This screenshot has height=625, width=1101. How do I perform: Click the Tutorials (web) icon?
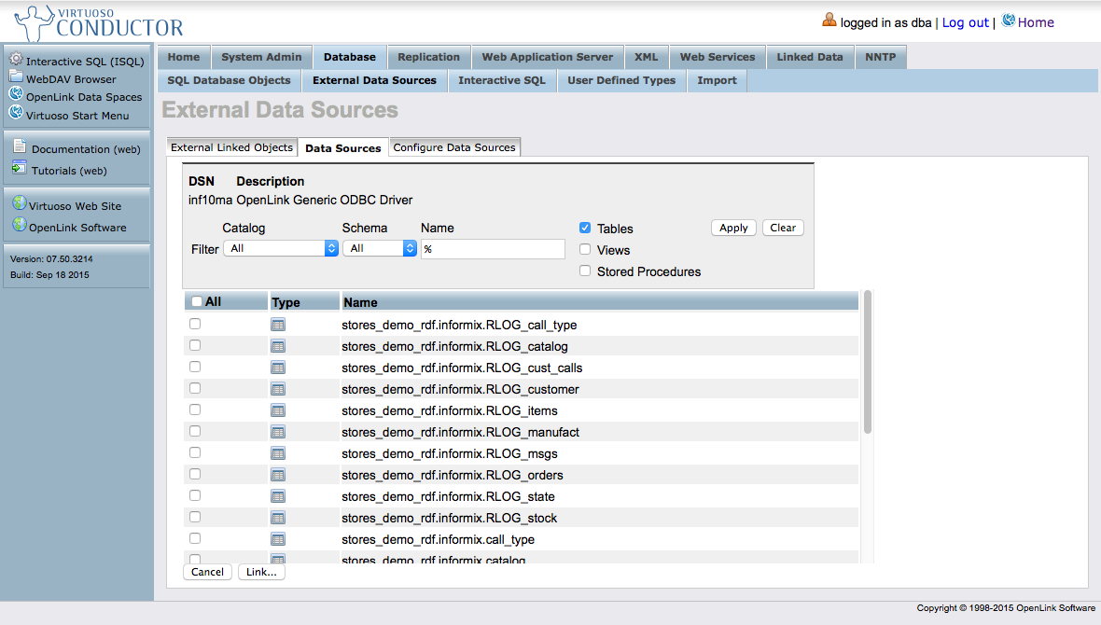coord(20,169)
